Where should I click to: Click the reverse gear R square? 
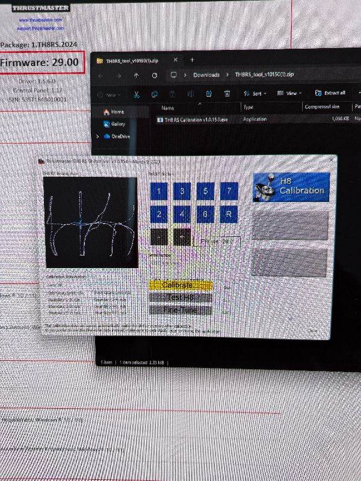point(229,214)
